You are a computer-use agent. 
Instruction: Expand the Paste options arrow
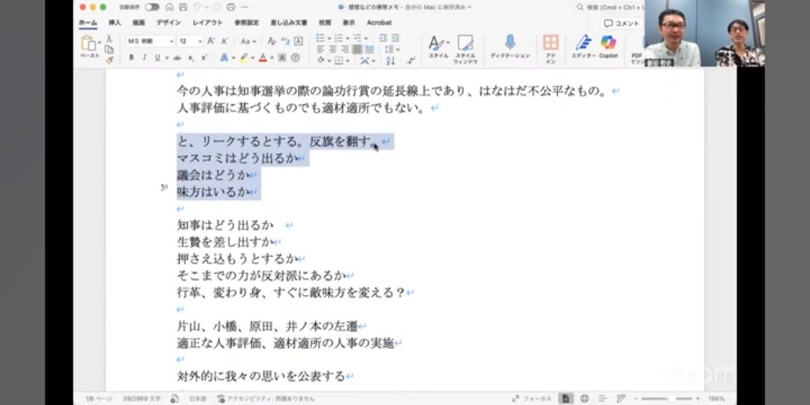(99, 43)
